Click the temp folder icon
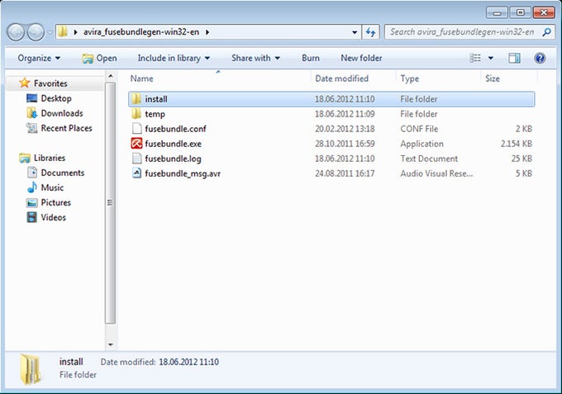The height and width of the screenshot is (394, 562). click(136, 114)
